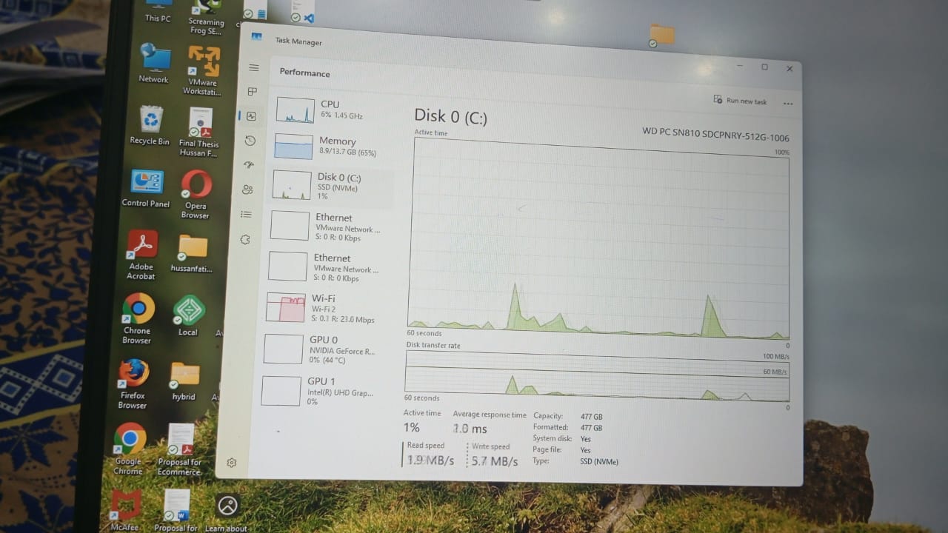Select the hussanfati folder on desktop

pyautogui.click(x=192, y=253)
